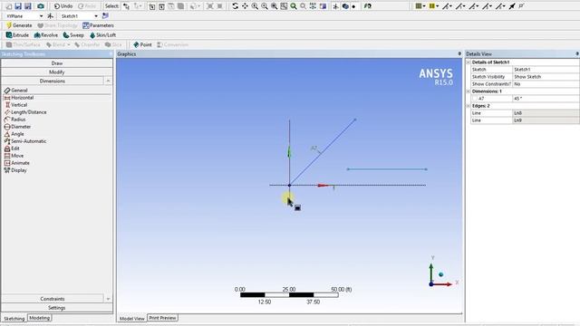The height and width of the screenshot is (326, 580).
Task: Select the Angle dimension tool
Action: 14,134
